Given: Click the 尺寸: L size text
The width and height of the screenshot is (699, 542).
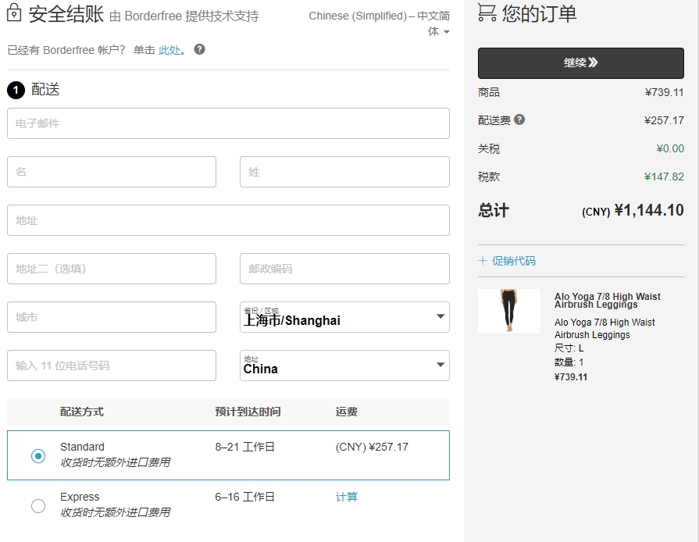Looking at the screenshot, I should [x=569, y=348].
